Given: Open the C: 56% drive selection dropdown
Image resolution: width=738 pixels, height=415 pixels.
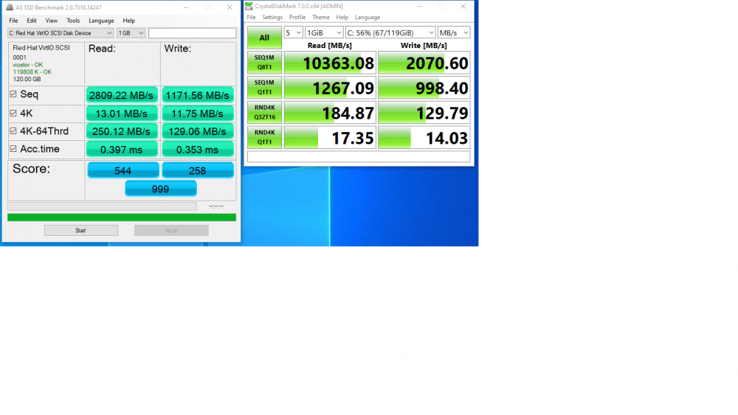Looking at the screenshot, I should pyautogui.click(x=390, y=32).
